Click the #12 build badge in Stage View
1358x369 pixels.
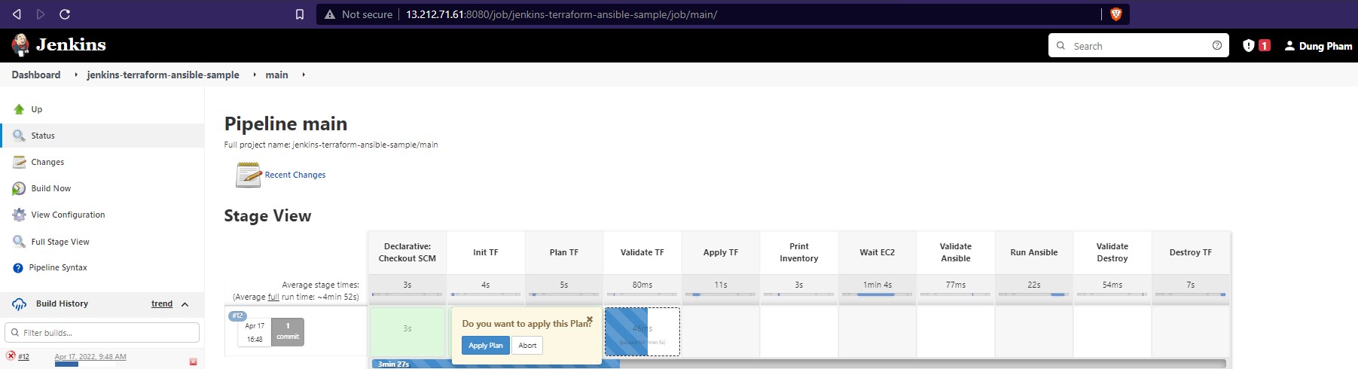click(237, 316)
